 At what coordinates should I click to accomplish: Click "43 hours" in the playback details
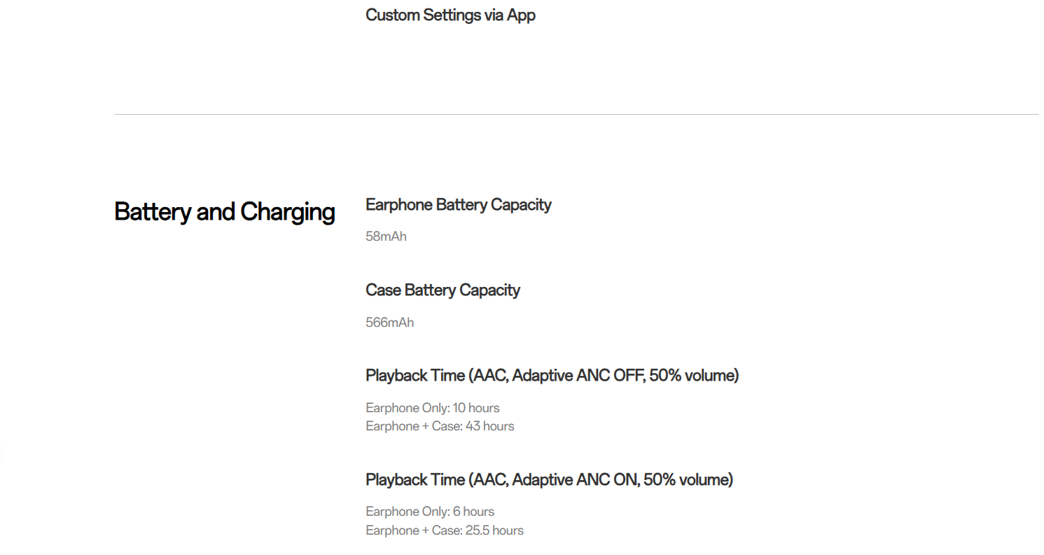(489, 426)
